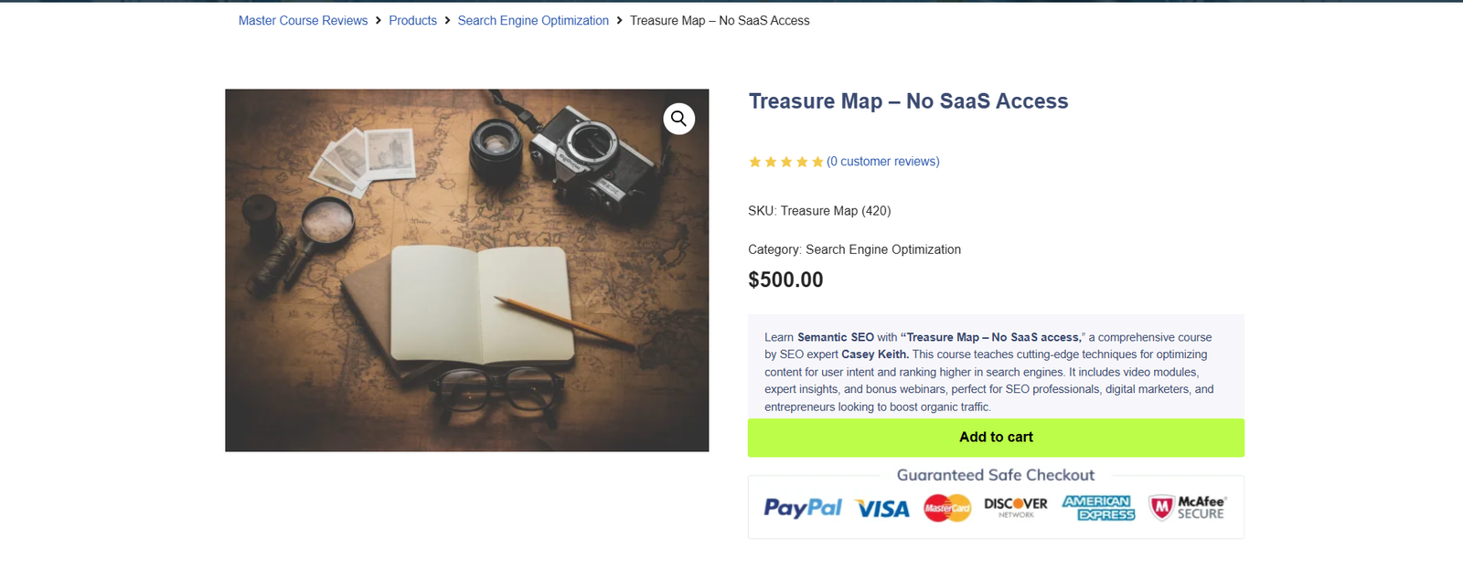Select the three-star rating
The width and height of the screenshot is (1463, 571).
tap(785, 161)
